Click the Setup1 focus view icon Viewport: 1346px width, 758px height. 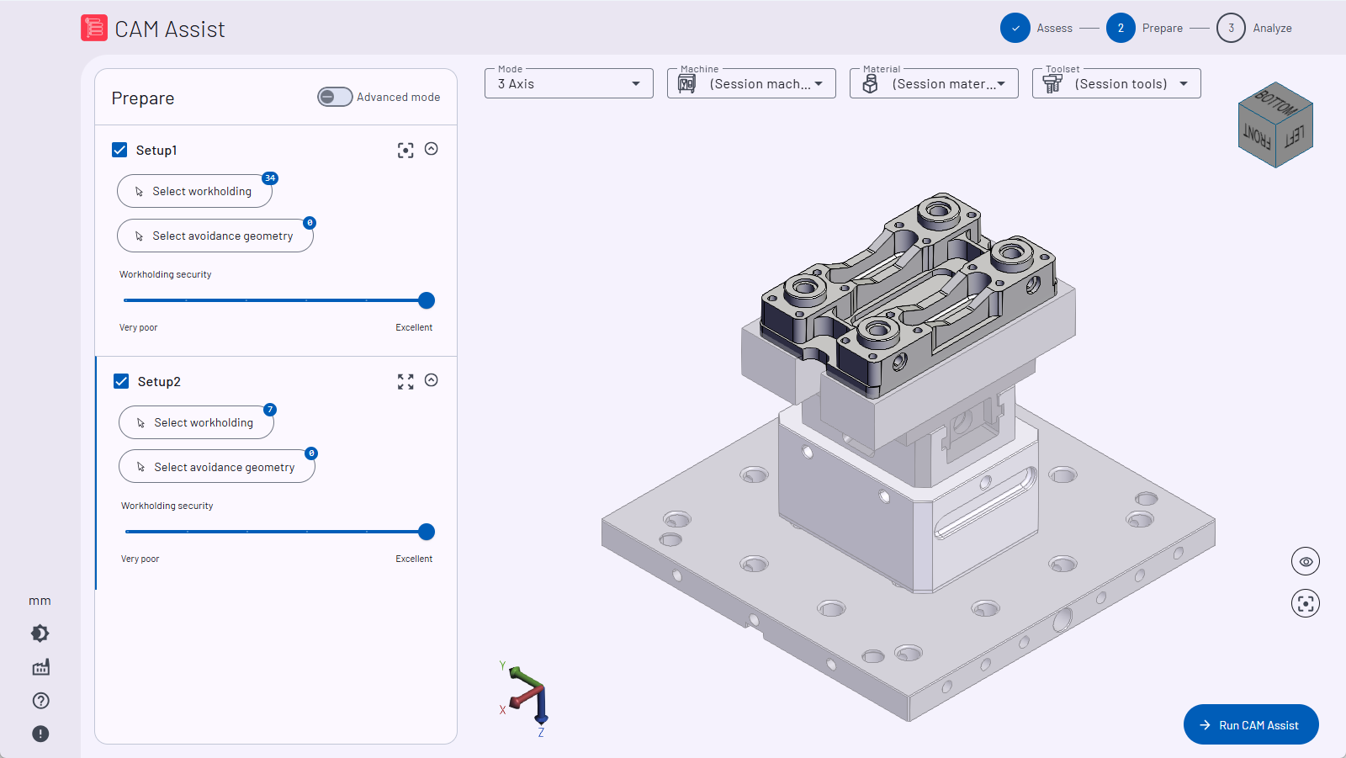[405, 151]
